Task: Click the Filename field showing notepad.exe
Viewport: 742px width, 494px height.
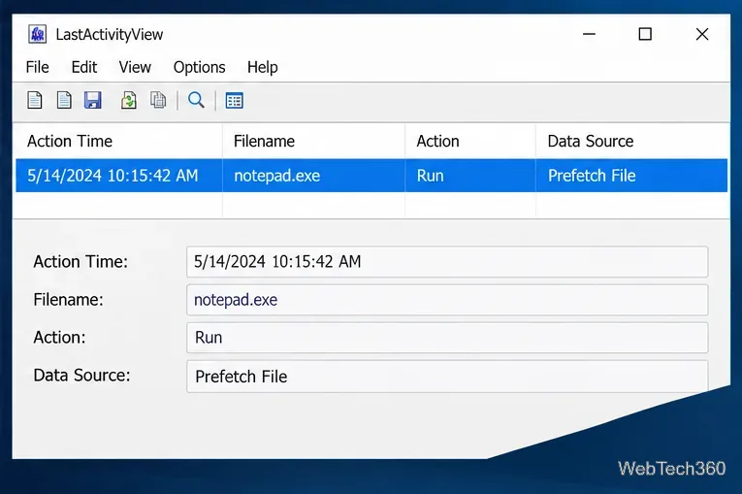Action: pyautogui.click(x=447, y=300)
